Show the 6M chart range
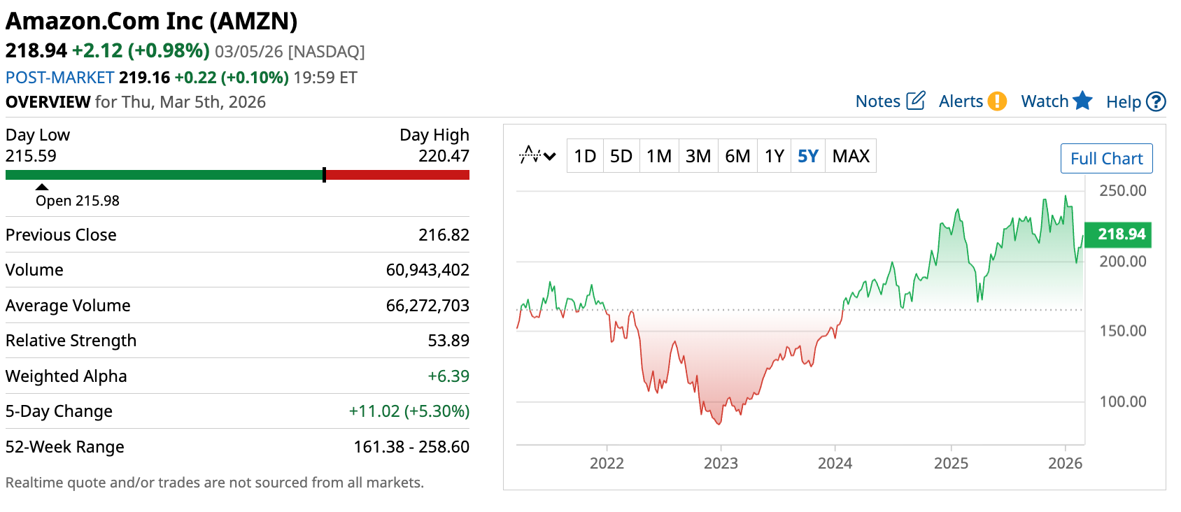1181x512 pixels. click(737, 156)
